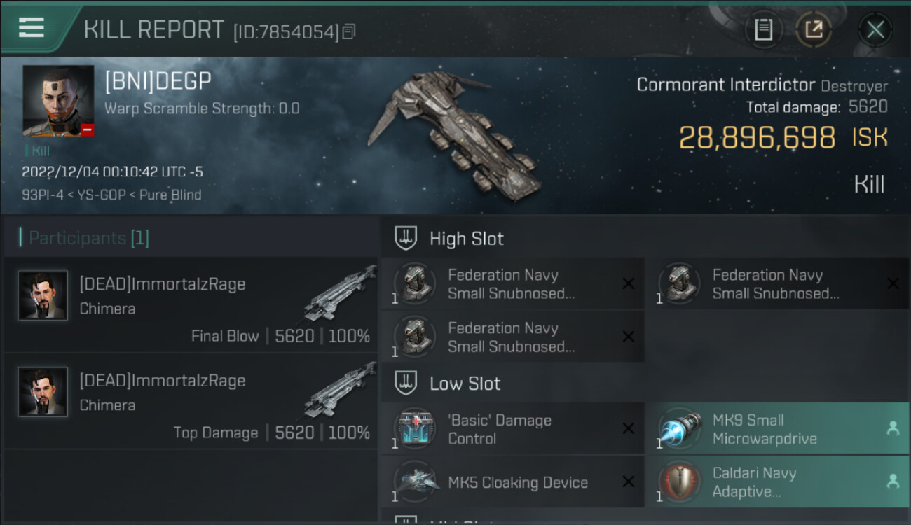The image size is (911, 525).
Task: Select the MK9 Small Microwarpdrive module
Action: (x=777, y=429)
